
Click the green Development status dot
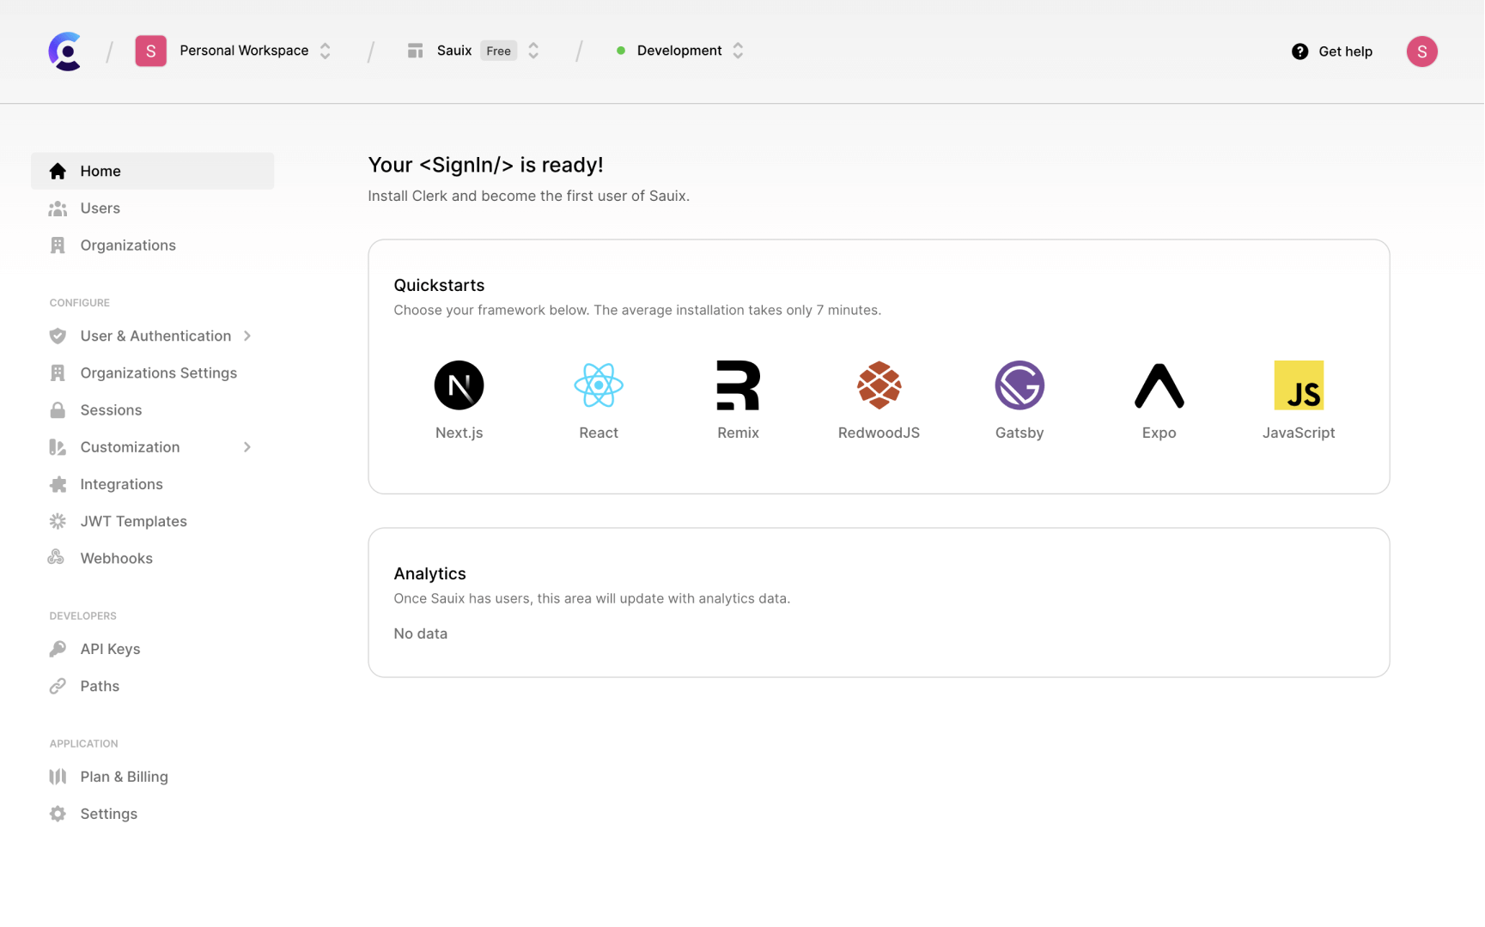click(x=621, y=51)
